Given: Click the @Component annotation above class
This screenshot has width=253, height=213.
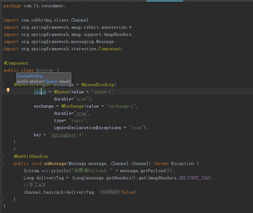Looking at the screenshot, I should coord(16,63).
